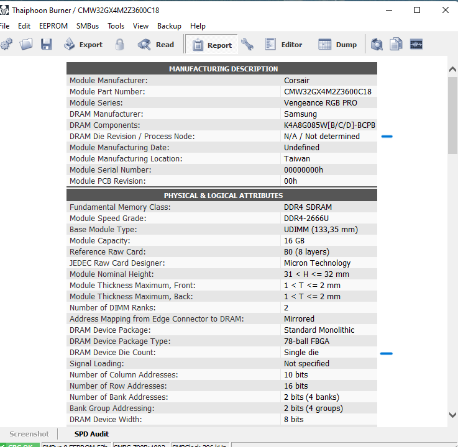This screenshot has width=458, height=447.
Task: Click the '10 bits' column addresses value
Action: [x=296, y=375]
